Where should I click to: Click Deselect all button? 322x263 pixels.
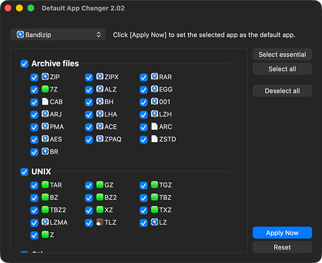tap(282, 91)
